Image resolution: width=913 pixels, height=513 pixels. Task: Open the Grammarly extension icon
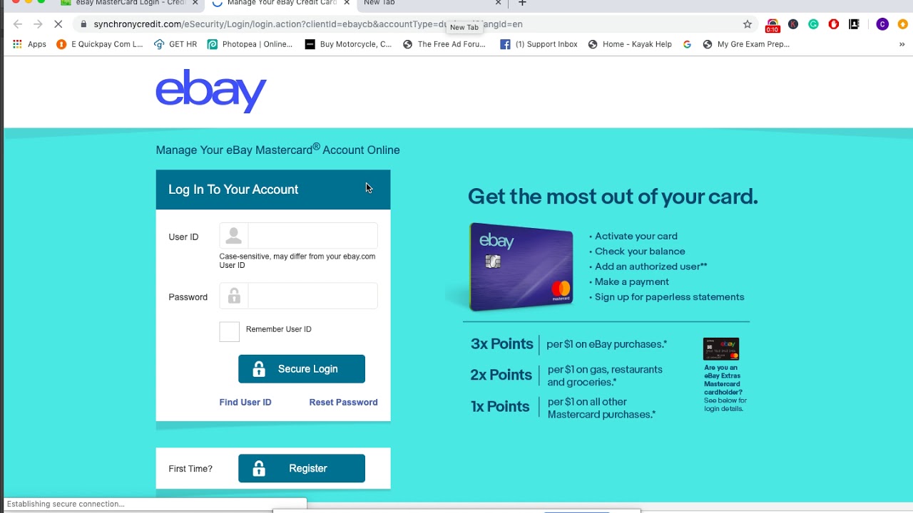[813, 24]
